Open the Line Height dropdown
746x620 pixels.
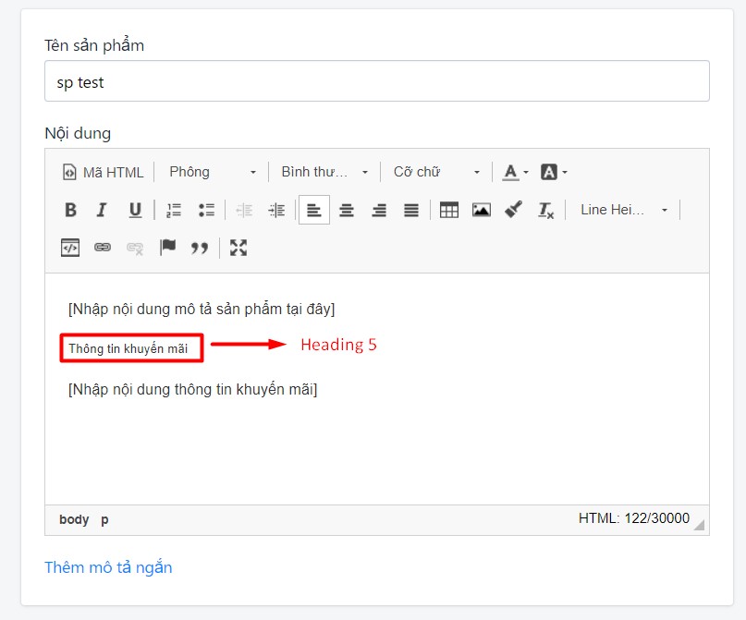tap(624, 210)
